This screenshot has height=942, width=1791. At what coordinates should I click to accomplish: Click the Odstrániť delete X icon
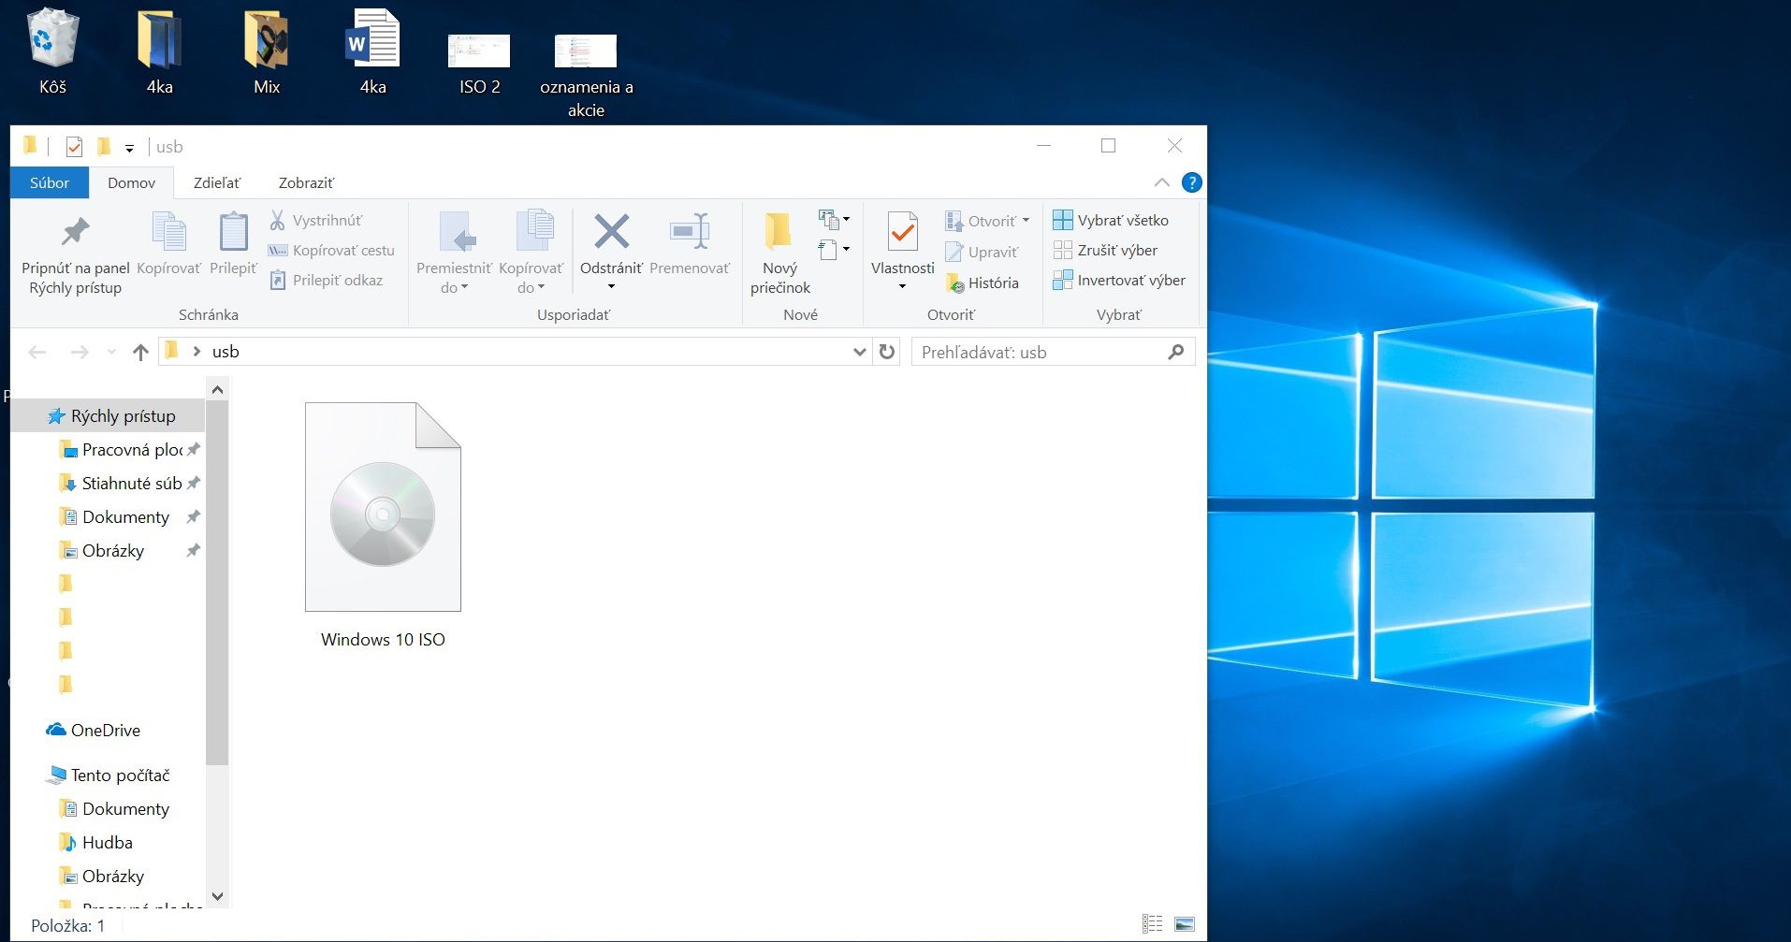pyautogui.click(x=611, y=232)
